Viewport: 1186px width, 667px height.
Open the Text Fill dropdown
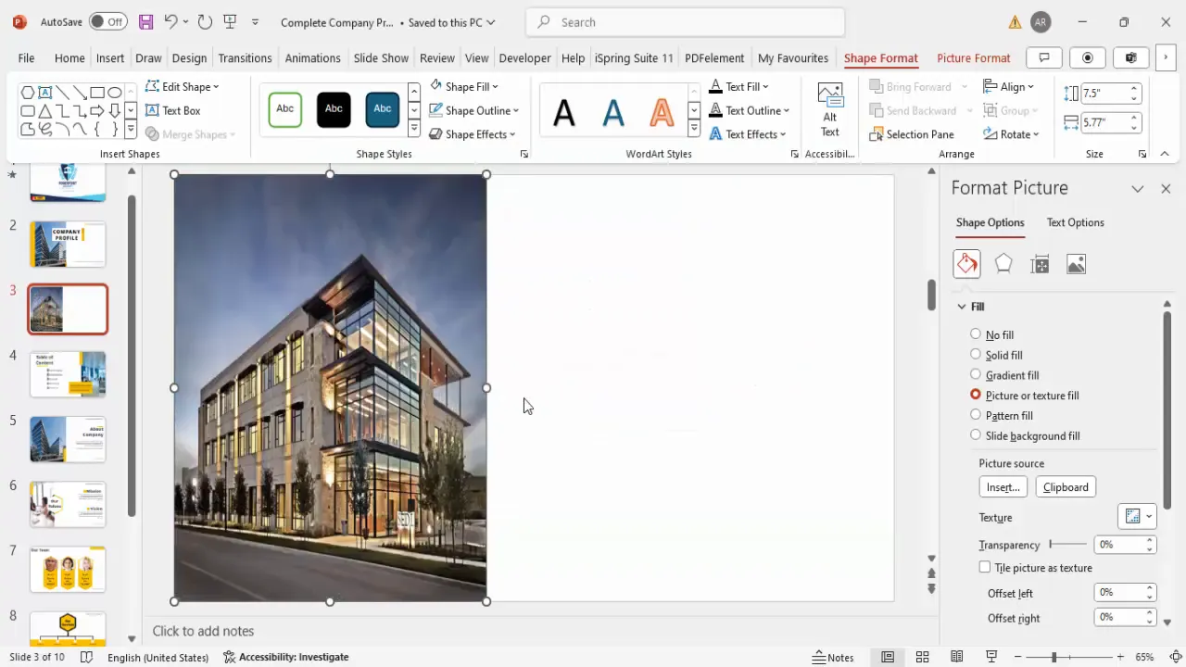[738, 86]
